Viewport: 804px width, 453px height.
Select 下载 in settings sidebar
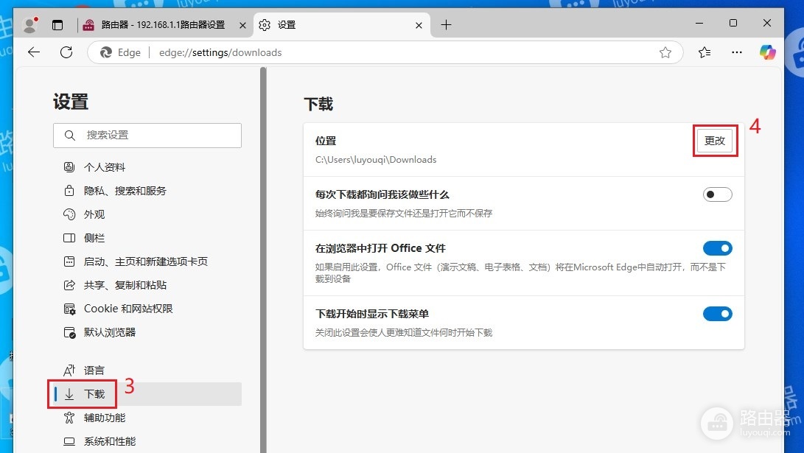click(x=147, y=394)
